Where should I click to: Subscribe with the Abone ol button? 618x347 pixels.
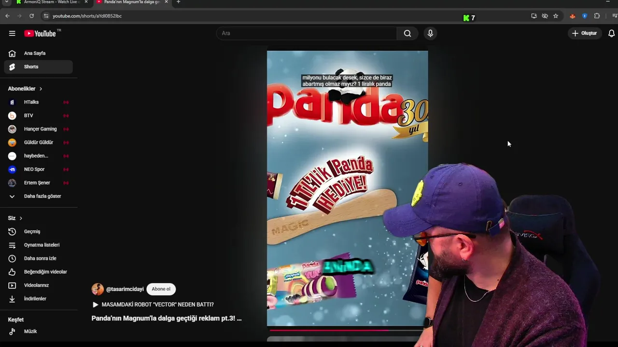tap(161, 289)
